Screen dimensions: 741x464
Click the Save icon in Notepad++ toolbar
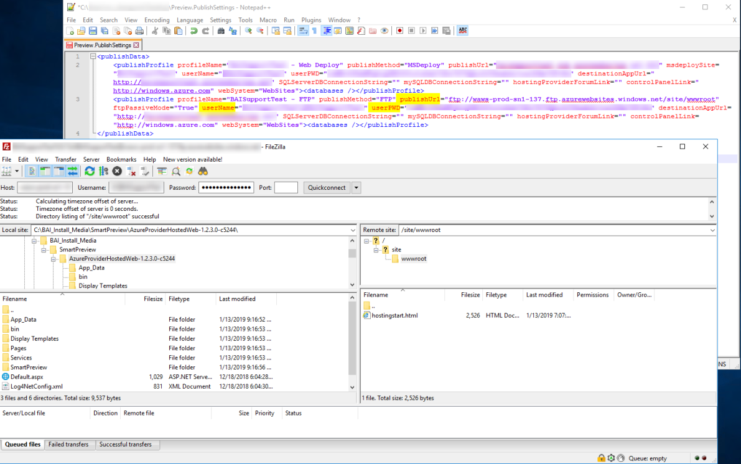click(x=93, y=30)
